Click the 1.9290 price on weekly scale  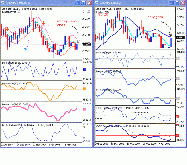(x=87, y=59)
